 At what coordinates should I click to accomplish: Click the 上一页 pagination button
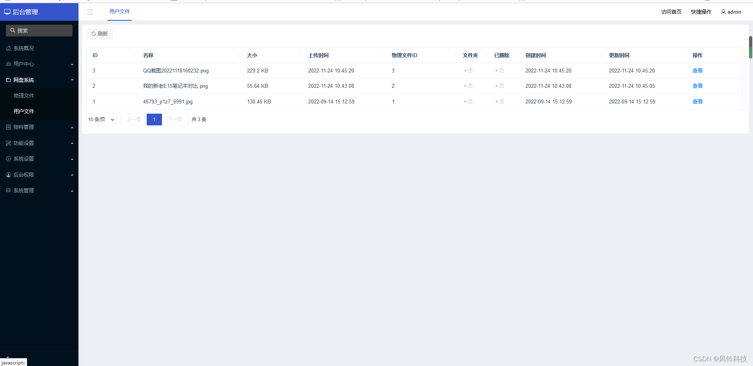133,120
